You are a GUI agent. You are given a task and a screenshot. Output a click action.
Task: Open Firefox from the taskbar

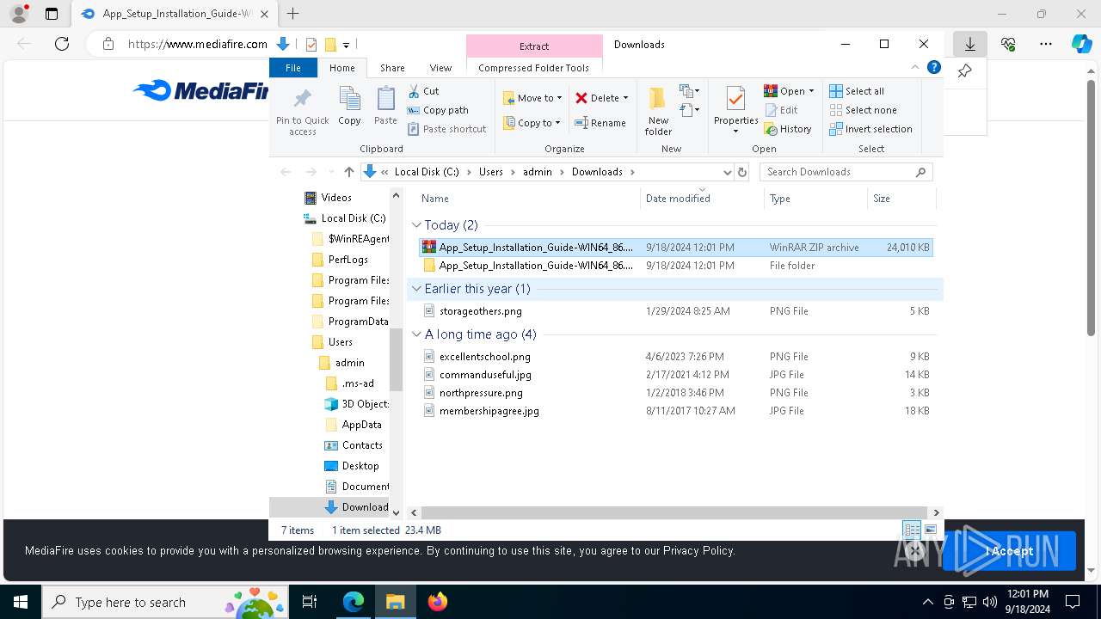(438, 602)
